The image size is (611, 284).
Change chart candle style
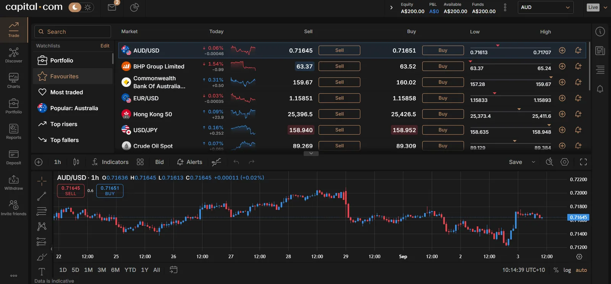tap(76, 162)
